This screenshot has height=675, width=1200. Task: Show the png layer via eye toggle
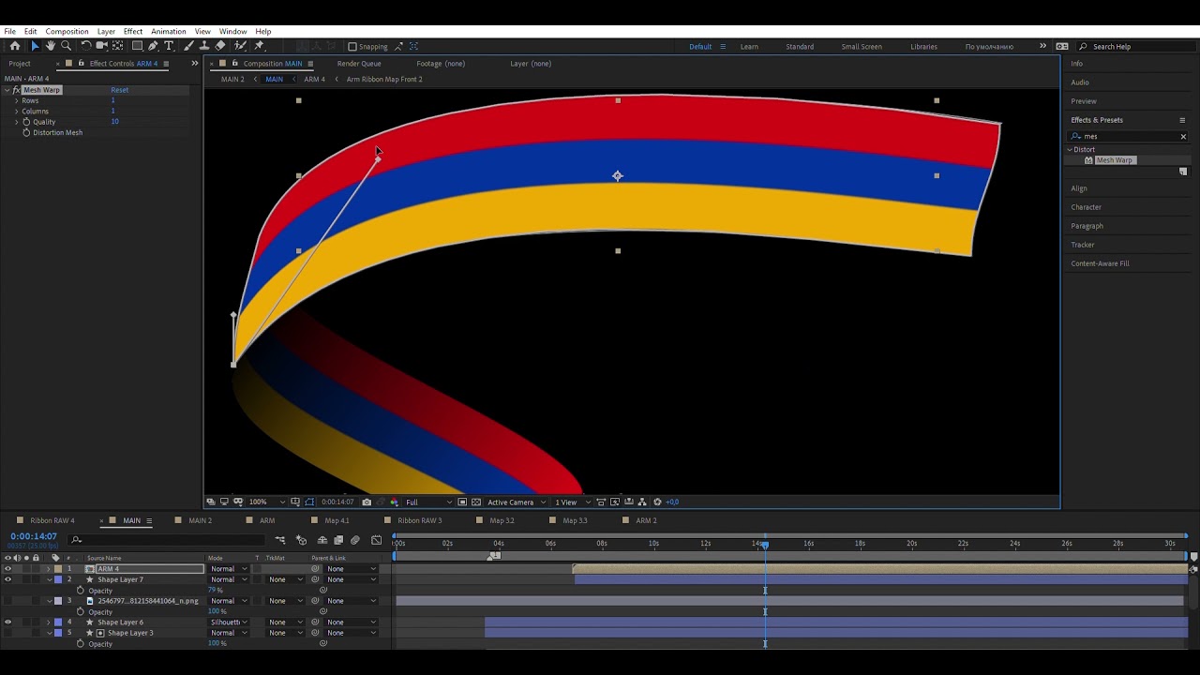[7, 601]
